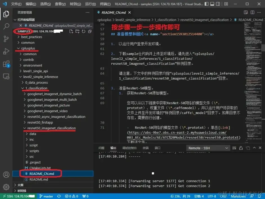Viewport: 265px width, 199px height.
Task: Open markdown preview to the side
Action: pos(246,12)
